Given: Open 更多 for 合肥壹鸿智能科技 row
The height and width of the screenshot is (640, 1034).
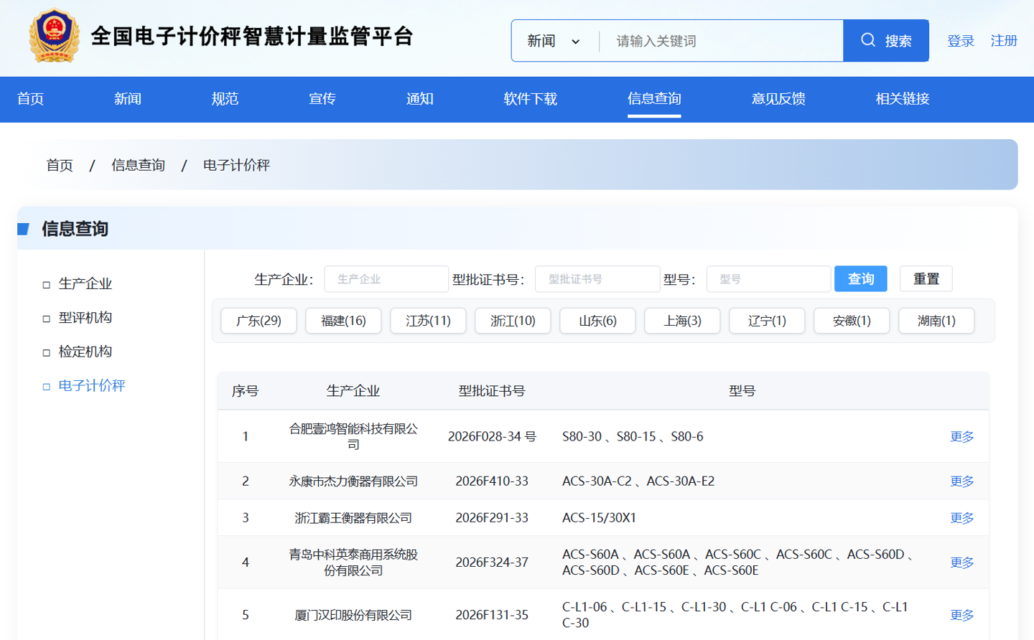Looking at the screenshot, I should [x=962, y=437].
